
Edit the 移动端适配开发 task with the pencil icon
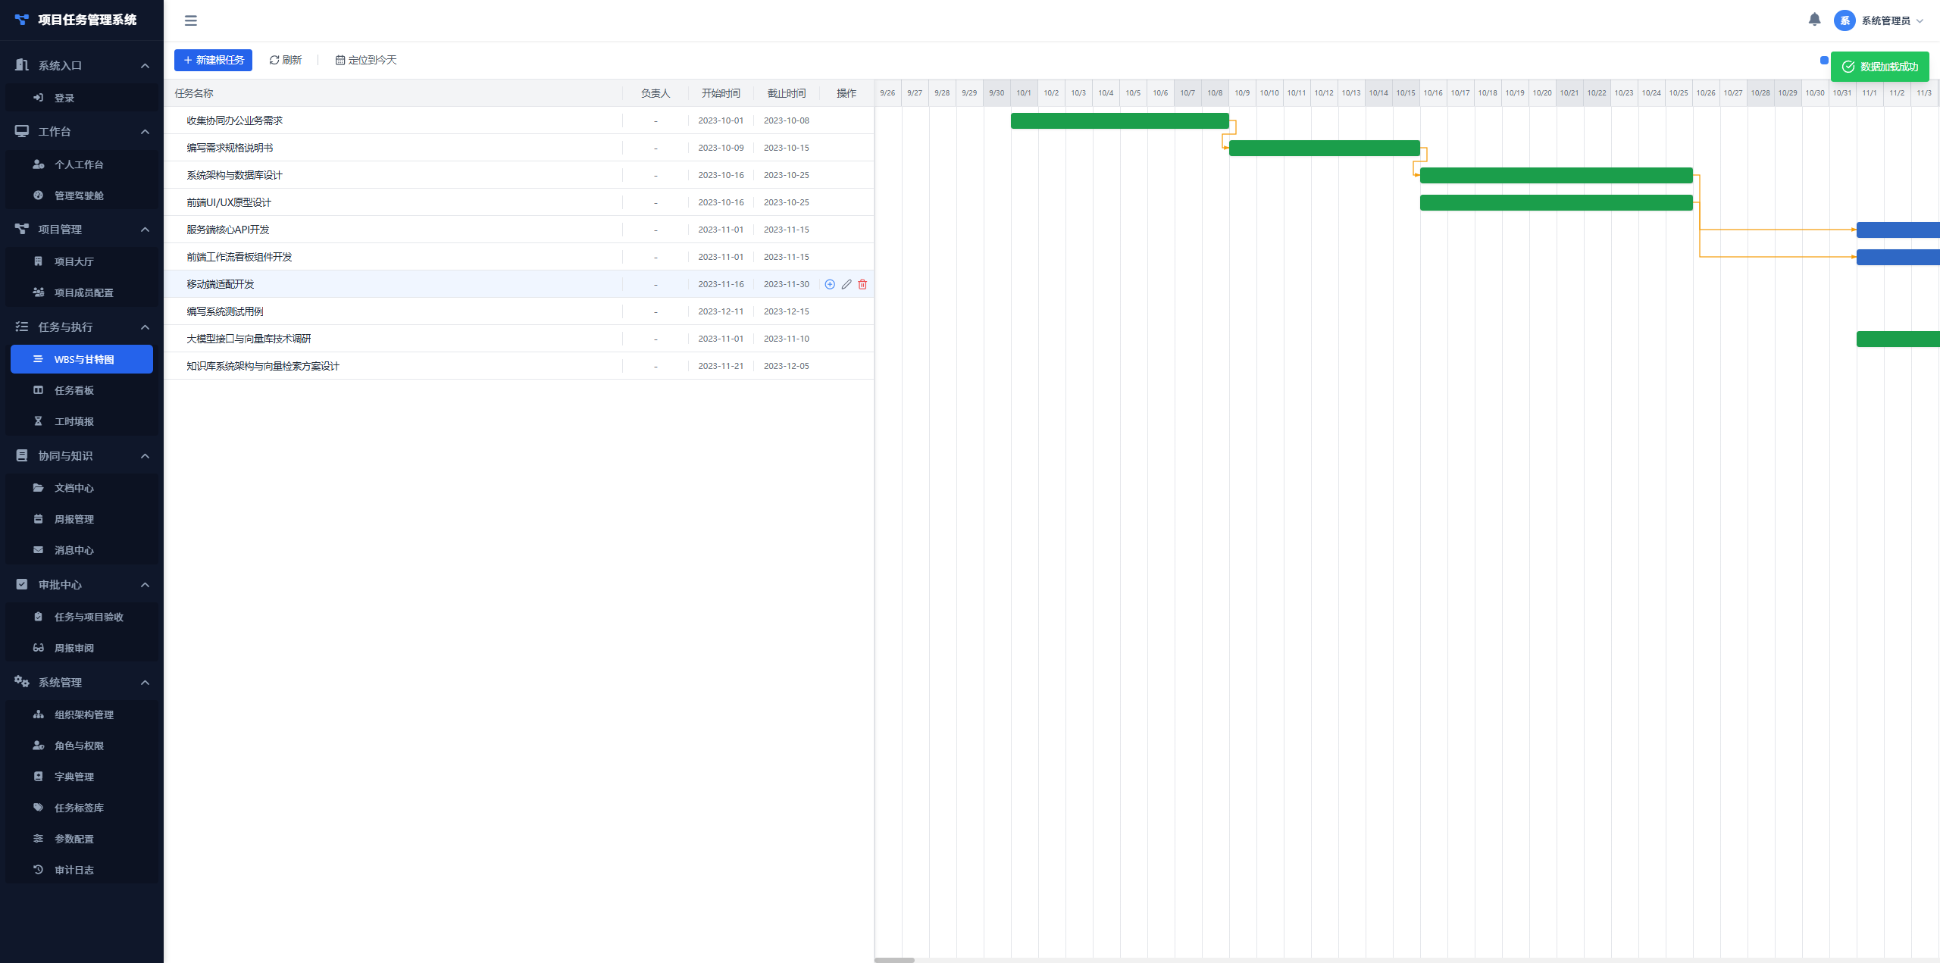tap(846, 284)
